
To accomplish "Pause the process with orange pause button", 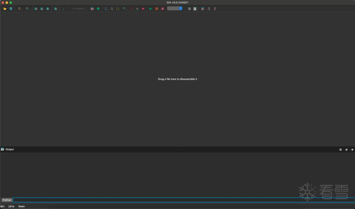I will (157, 9).
